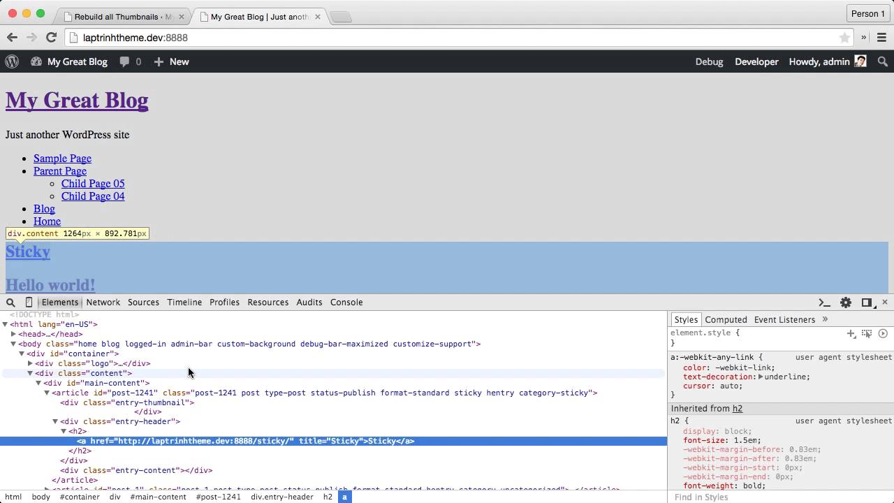The width and height of the screenshot is (894, 503).
Task: Open the Resources panel tab
Action: 268,302
